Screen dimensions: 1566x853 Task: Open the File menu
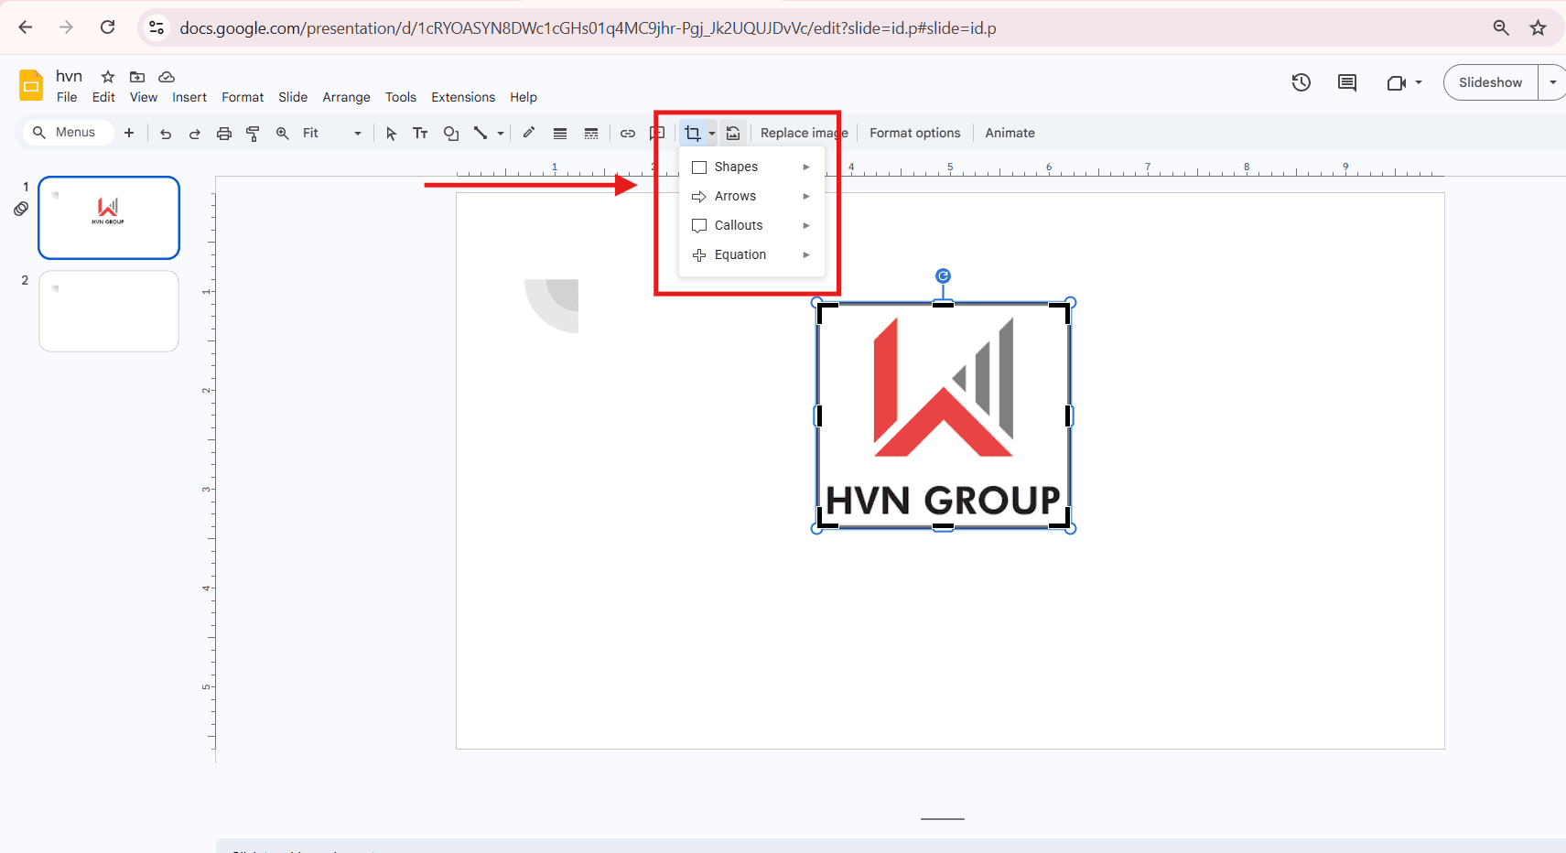click(67, 97)
